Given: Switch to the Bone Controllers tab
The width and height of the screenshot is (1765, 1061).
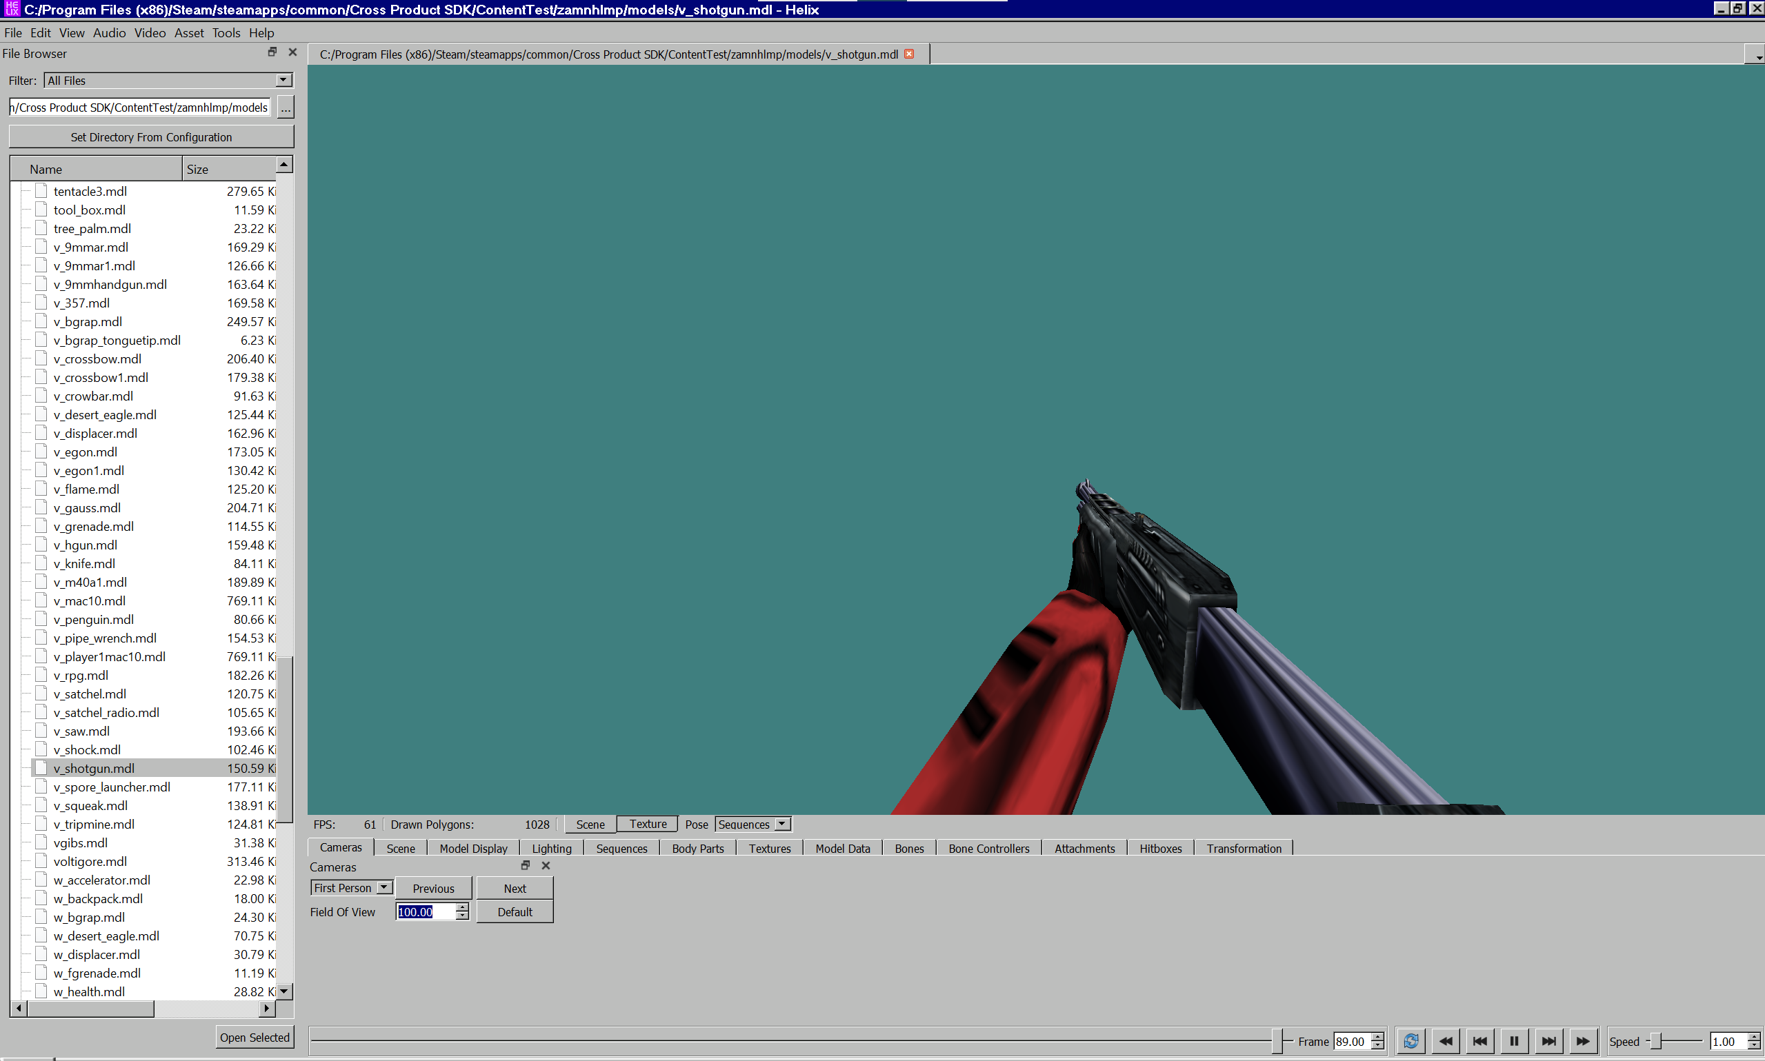Looking at the screenshot, I should click(x=989, y=848).
